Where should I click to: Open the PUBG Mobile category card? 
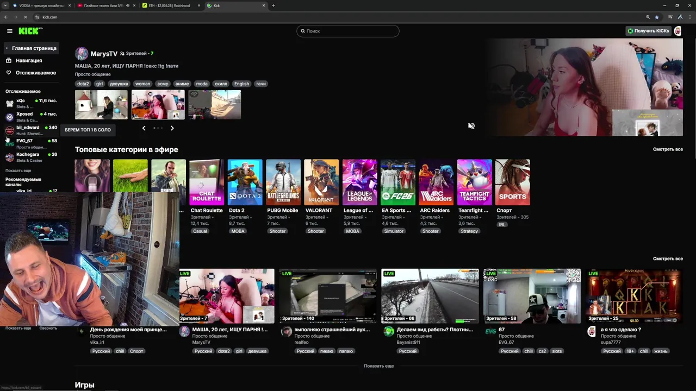283,182
